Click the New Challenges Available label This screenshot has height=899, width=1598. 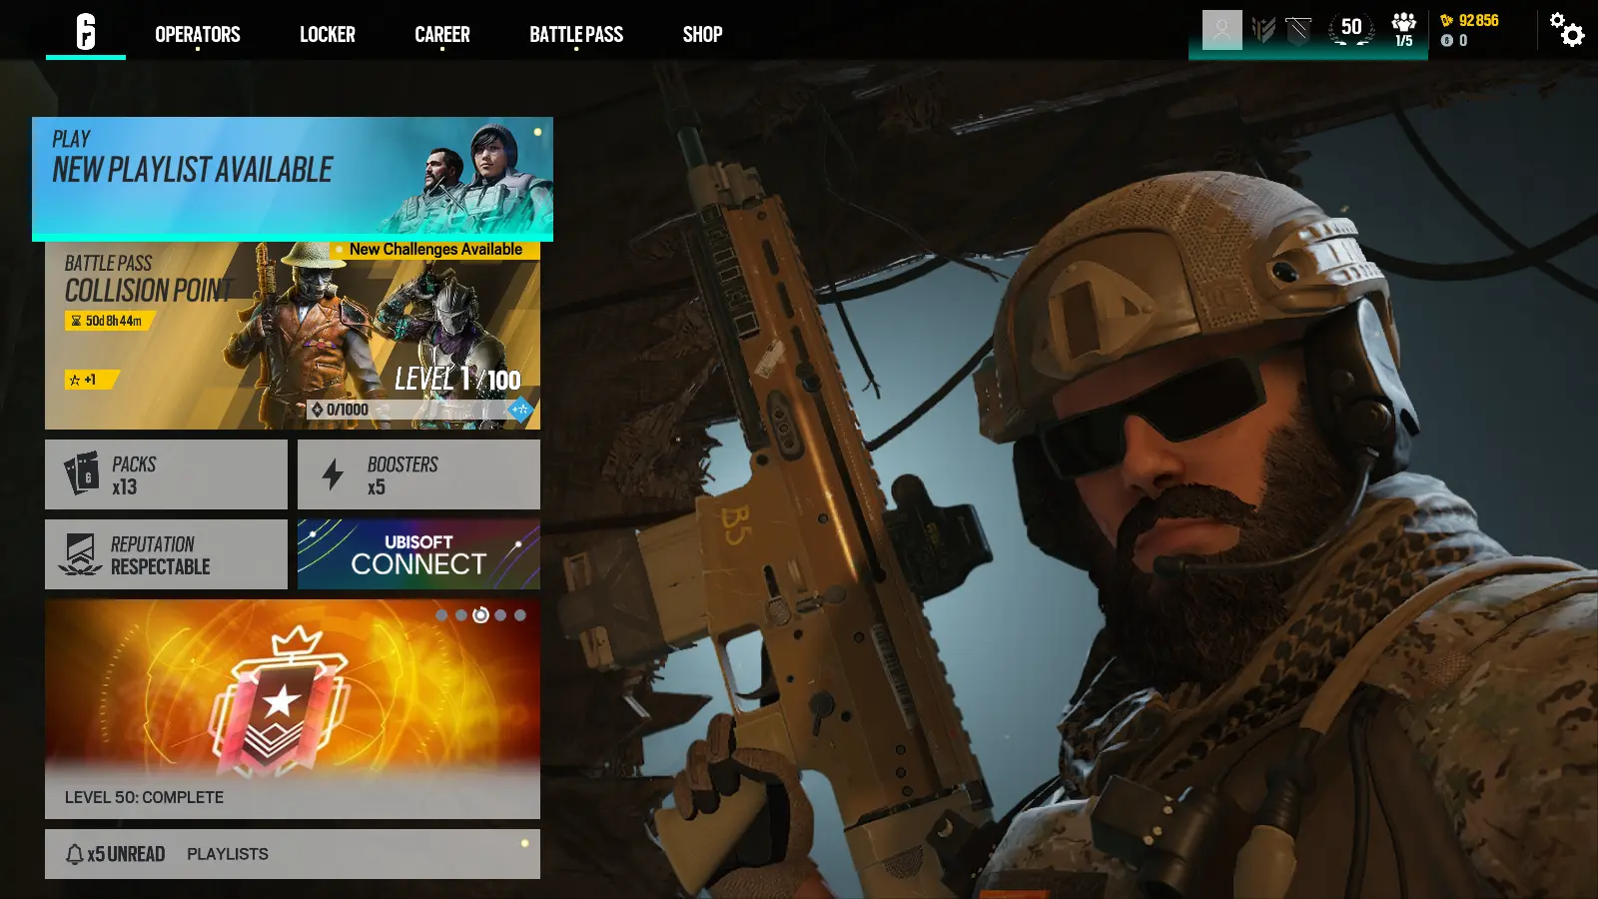(435, 250)
